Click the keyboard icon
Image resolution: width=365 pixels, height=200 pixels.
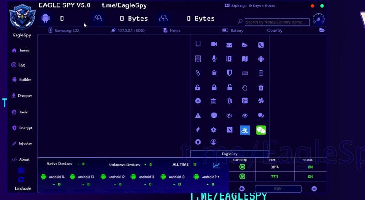(245, 73)
